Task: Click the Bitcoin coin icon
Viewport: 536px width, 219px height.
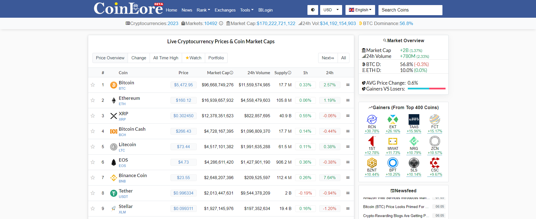Action: coord(114,85)
